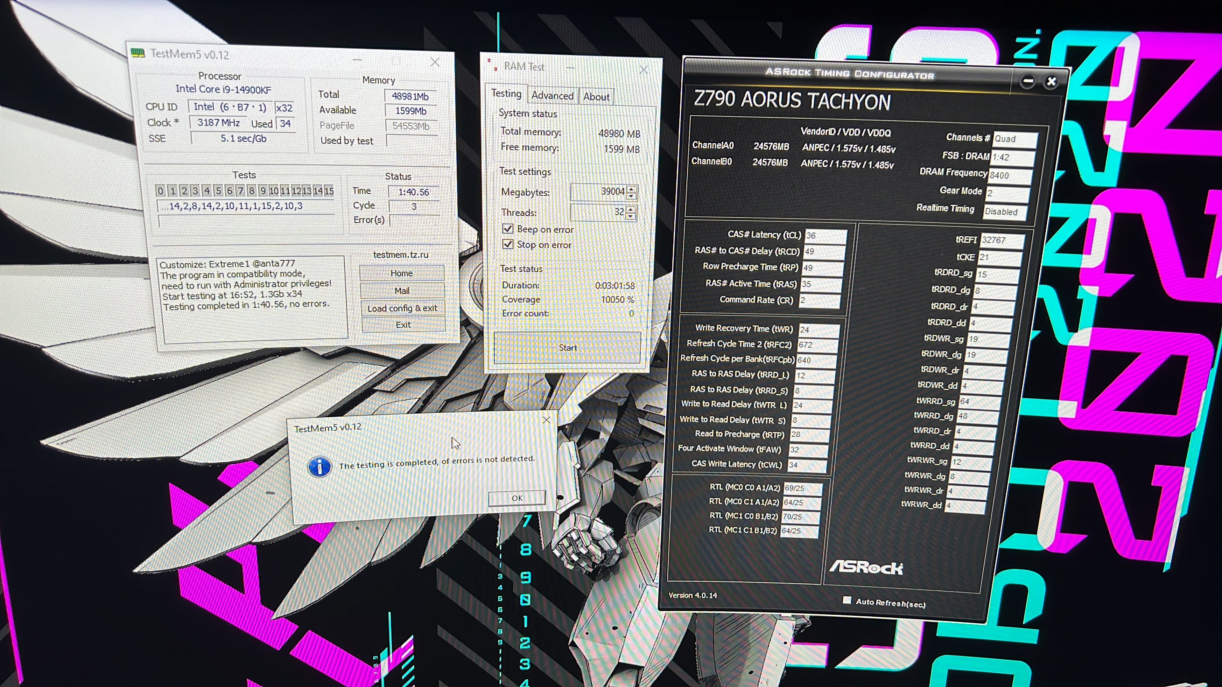Open the About tab in RAM Test

pyautogui.click(x=596, y=97)
